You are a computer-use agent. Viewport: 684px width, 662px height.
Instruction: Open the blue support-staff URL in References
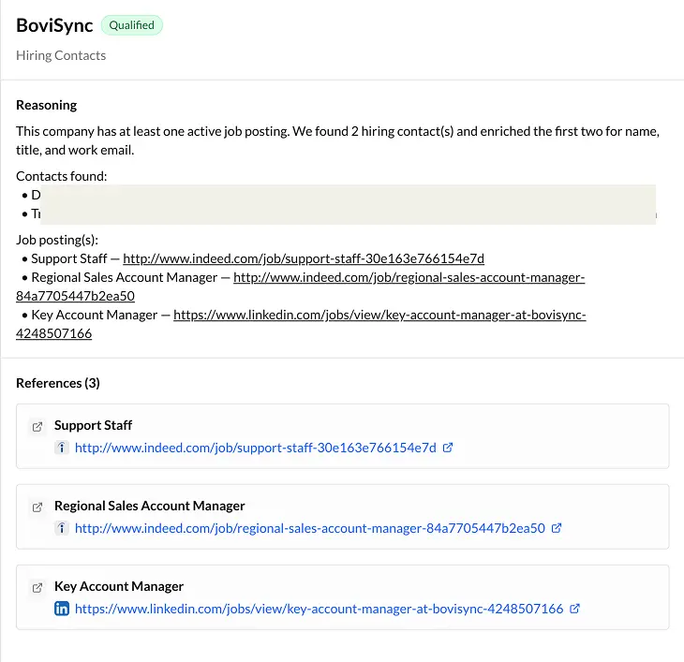[x=255, y=448]
